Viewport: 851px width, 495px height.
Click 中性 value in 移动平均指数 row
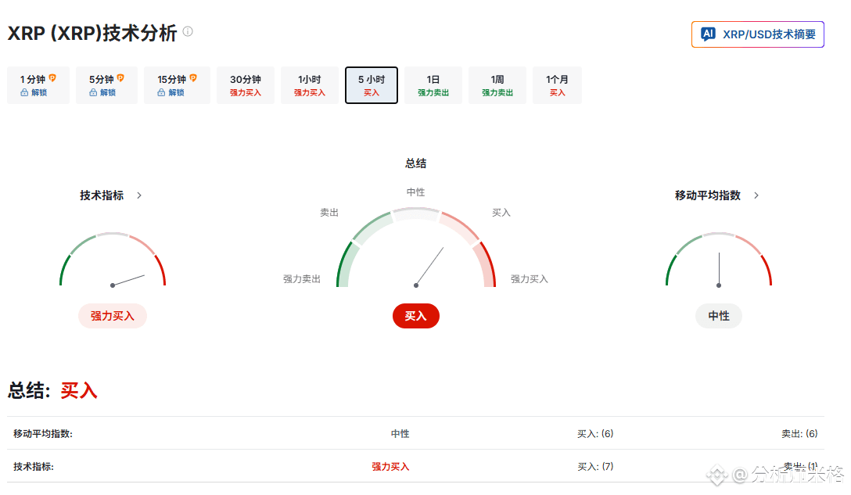pyautogui.click(x=400, y=434)
